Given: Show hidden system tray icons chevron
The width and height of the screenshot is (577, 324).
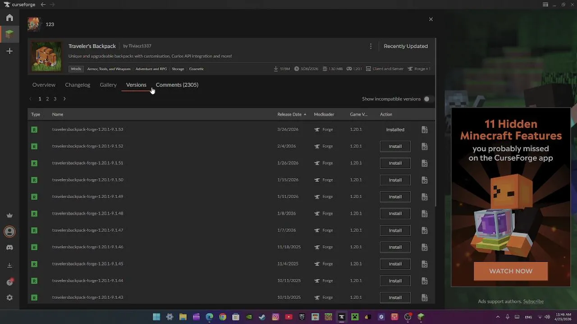Looking at the screenshot, I should coord(498,317).
